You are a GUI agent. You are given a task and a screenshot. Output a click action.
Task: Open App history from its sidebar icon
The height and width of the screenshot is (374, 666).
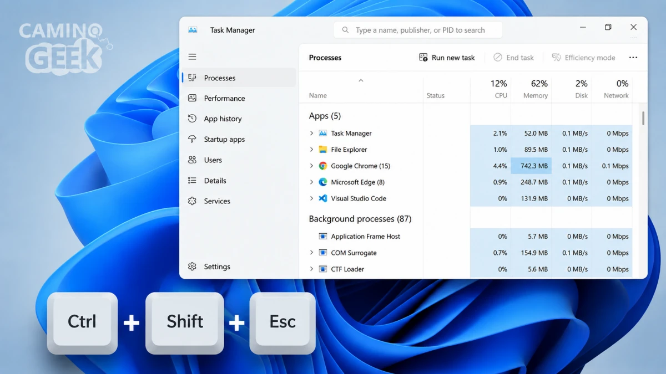(192, 119)
